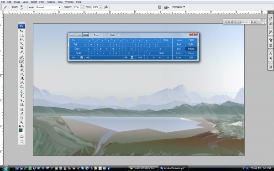This screenshot has width=274, height=171.
Task: Open the Workspace dropdown
Action: pos(179,7)
